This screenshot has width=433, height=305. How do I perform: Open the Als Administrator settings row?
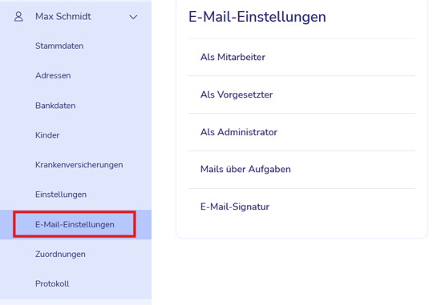pos(301,132)
